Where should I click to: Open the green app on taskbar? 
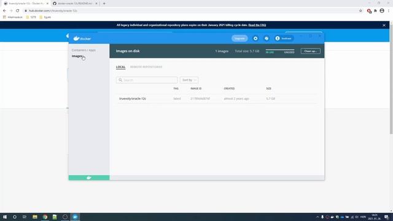55,217
